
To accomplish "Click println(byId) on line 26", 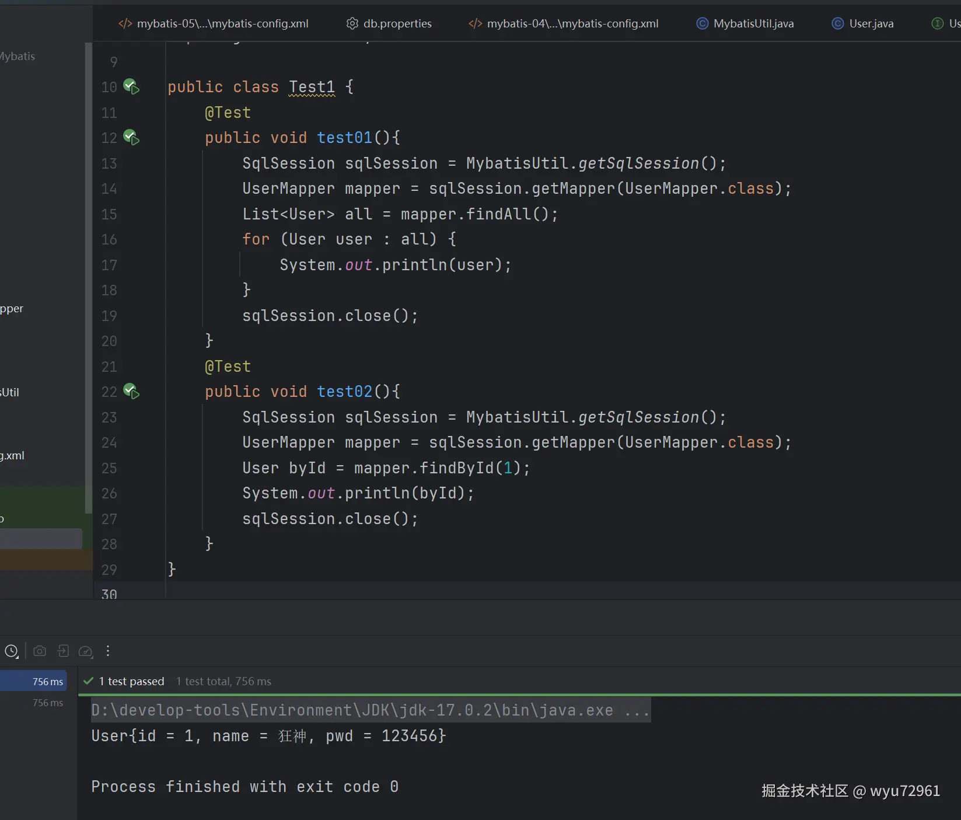I will (x=406, y=493).
